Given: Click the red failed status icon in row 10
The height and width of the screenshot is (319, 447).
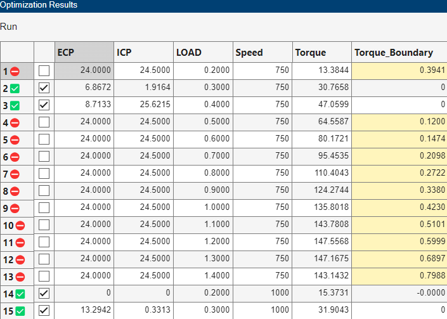Looking at the screenshot, I should 20,225.
